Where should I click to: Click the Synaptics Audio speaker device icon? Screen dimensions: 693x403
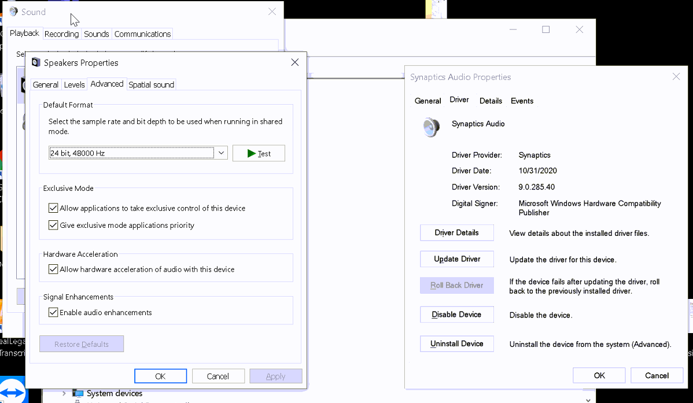(x=431, y=127)
